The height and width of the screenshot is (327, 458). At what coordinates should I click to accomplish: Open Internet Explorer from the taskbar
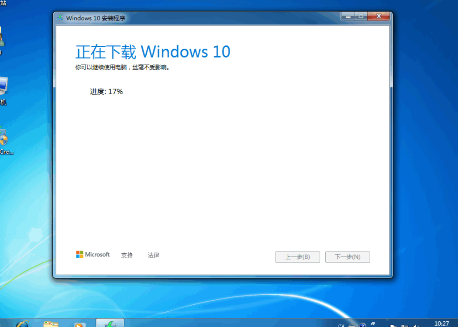tap(23, 325)
